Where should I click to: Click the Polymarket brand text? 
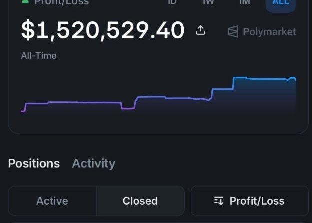[x=269, y=32]
